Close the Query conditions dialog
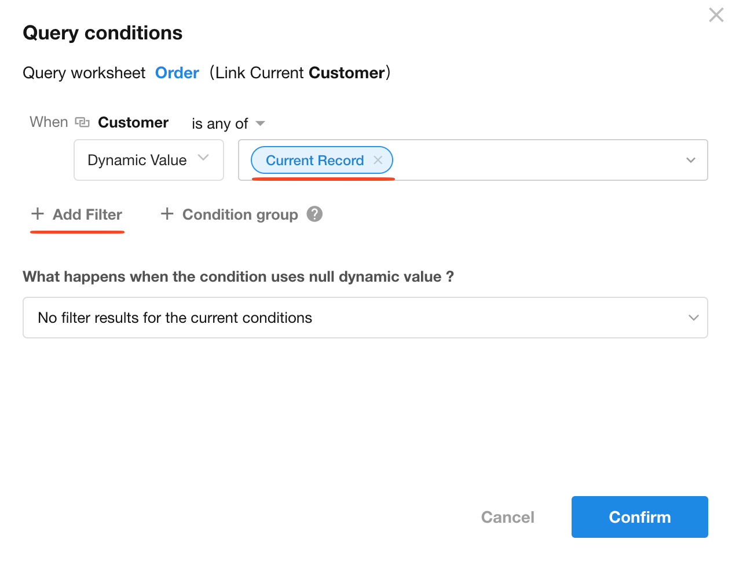The height and width of the screenshot is (561, 732). (716, 15)
